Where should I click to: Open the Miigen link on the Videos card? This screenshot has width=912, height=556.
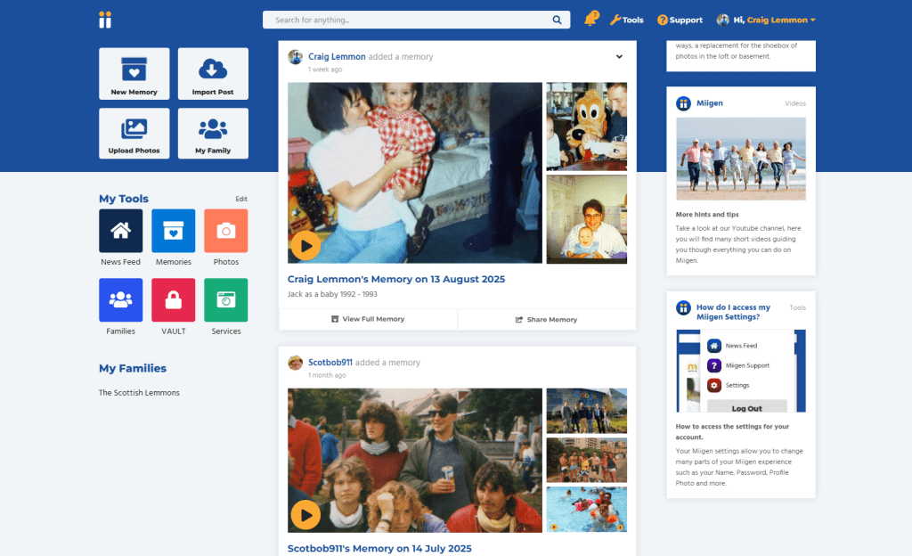pos(710,103)
